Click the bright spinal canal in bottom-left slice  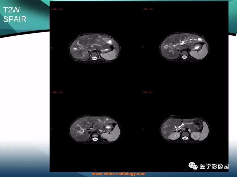coord(95,139)
